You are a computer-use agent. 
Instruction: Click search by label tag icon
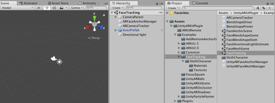coord(264,8)
